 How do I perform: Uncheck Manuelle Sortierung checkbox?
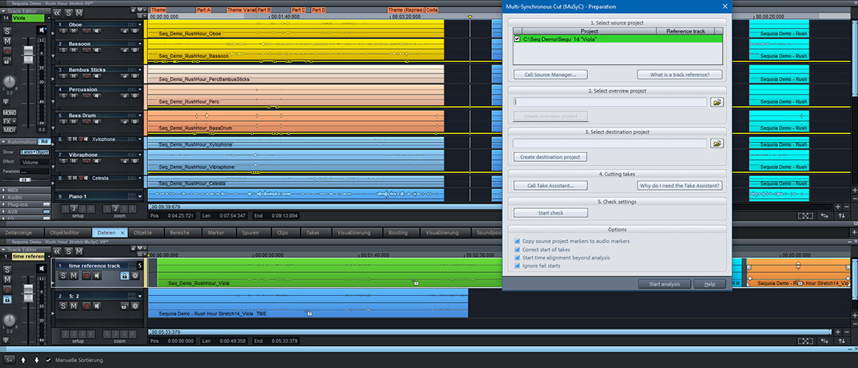pos(48,360)
